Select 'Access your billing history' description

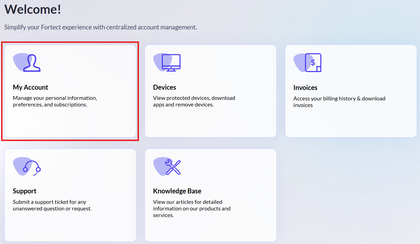click(x=339, y=102)
